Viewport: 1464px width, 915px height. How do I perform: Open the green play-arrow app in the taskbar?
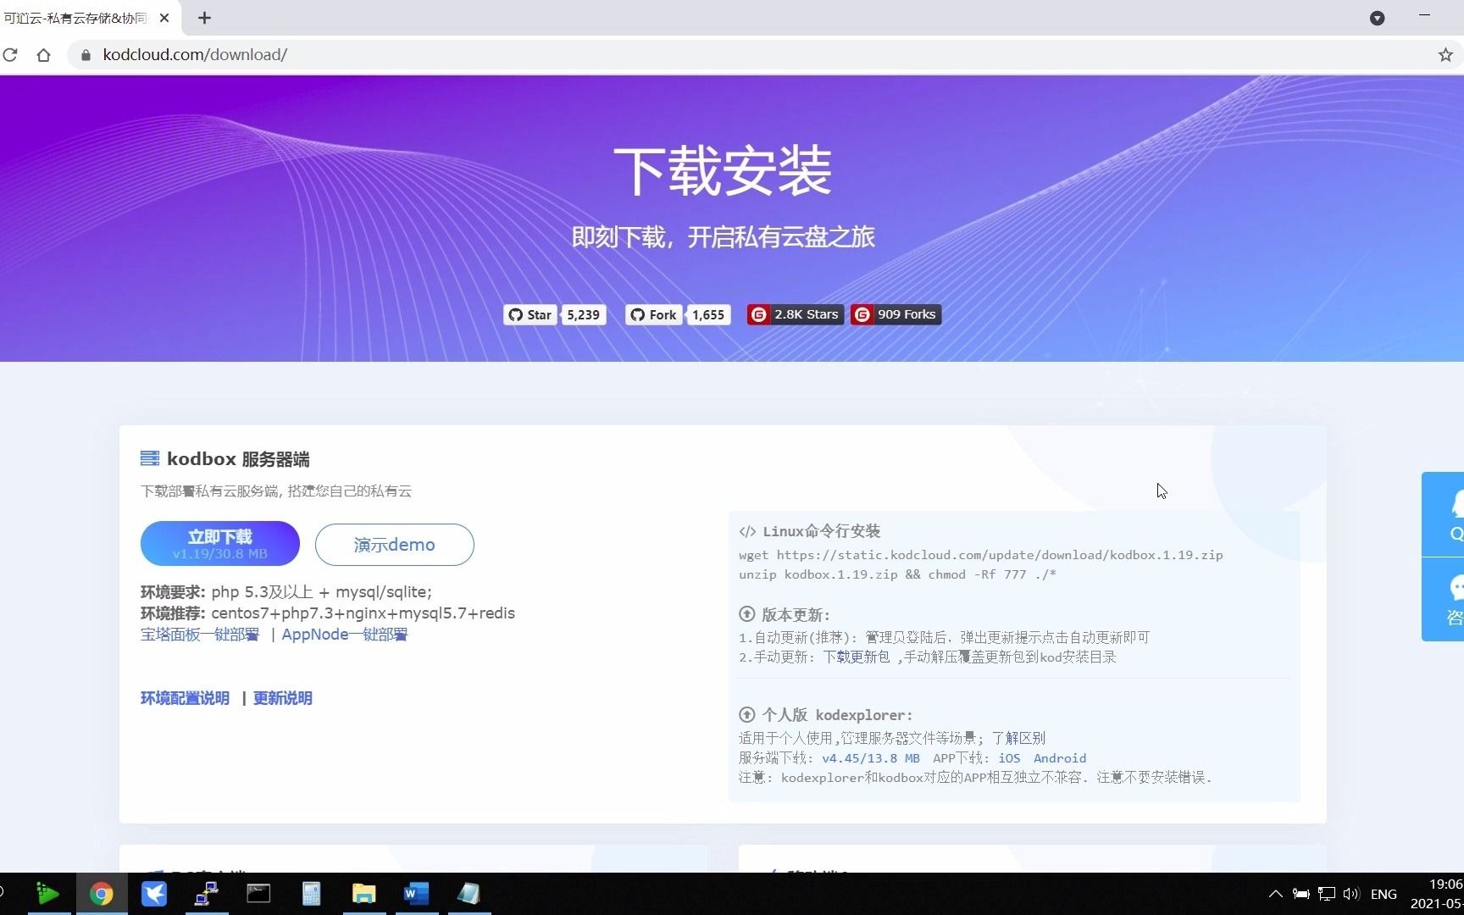pos(48,894)
